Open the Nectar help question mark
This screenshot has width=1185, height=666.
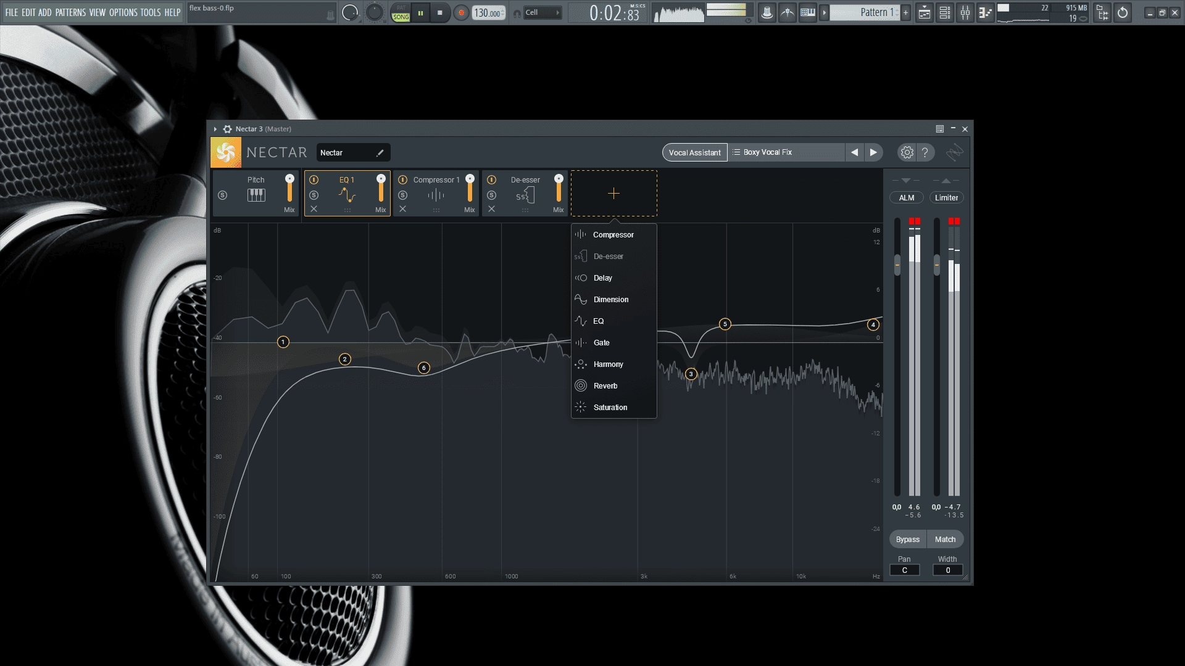(x=925, y=152)
